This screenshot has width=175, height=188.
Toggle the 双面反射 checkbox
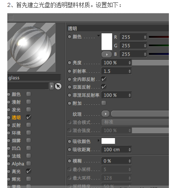pos(104,87)
